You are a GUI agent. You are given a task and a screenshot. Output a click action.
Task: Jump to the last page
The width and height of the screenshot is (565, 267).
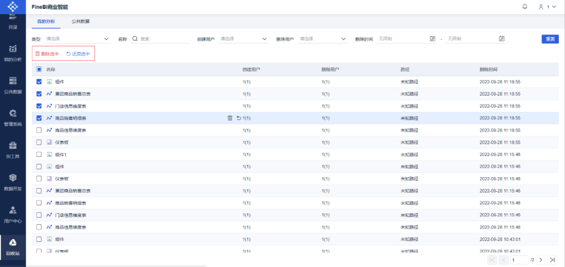pos(552,260)
